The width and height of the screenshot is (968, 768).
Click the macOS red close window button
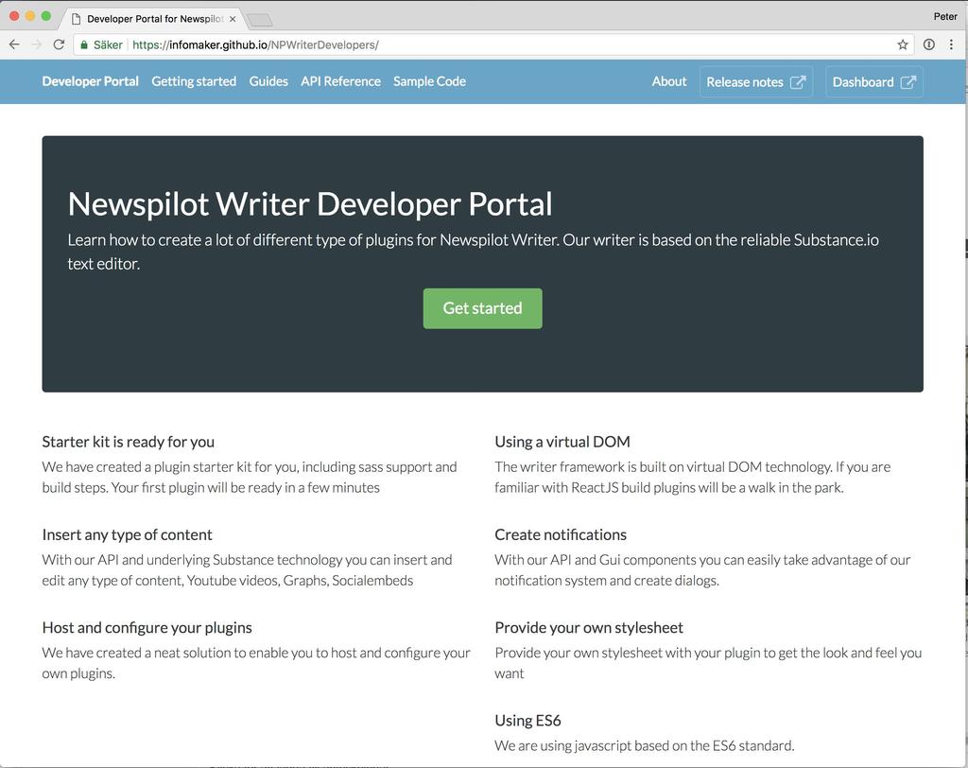[14, 16]
